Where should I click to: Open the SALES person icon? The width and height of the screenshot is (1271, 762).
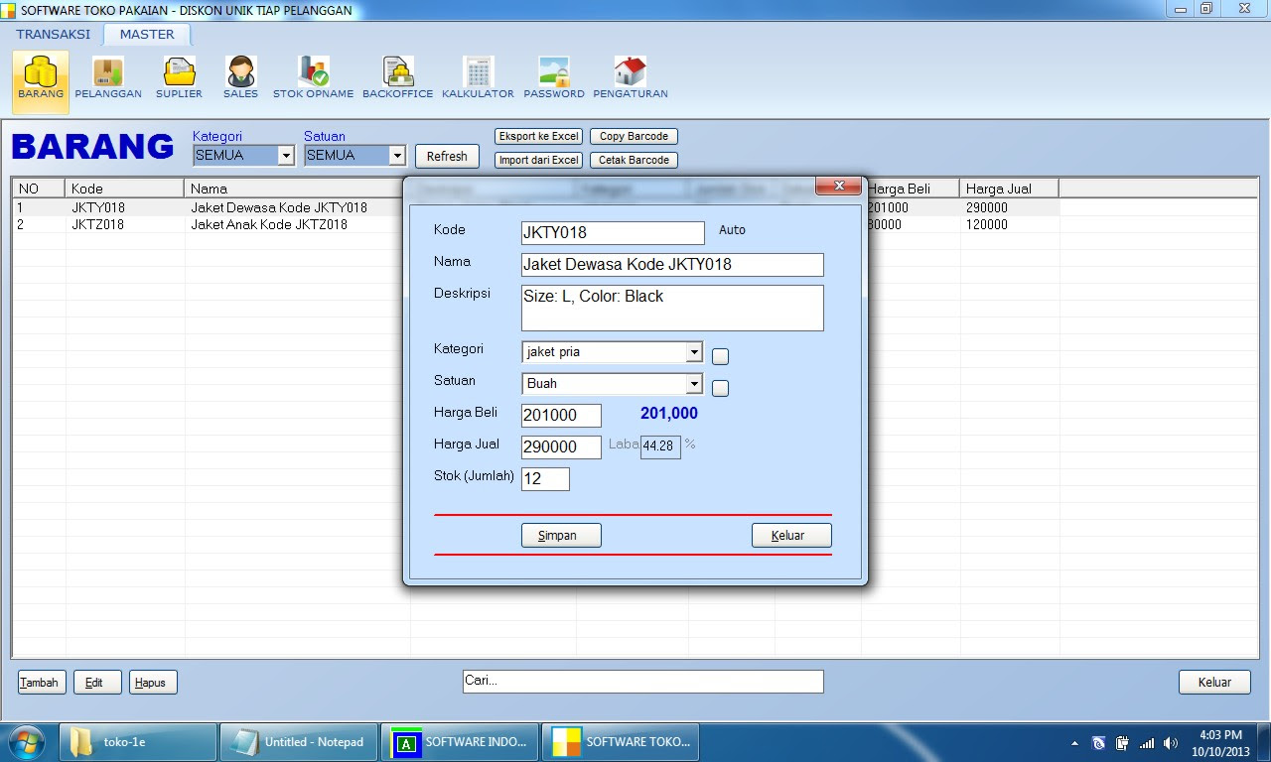click(240, 79)
